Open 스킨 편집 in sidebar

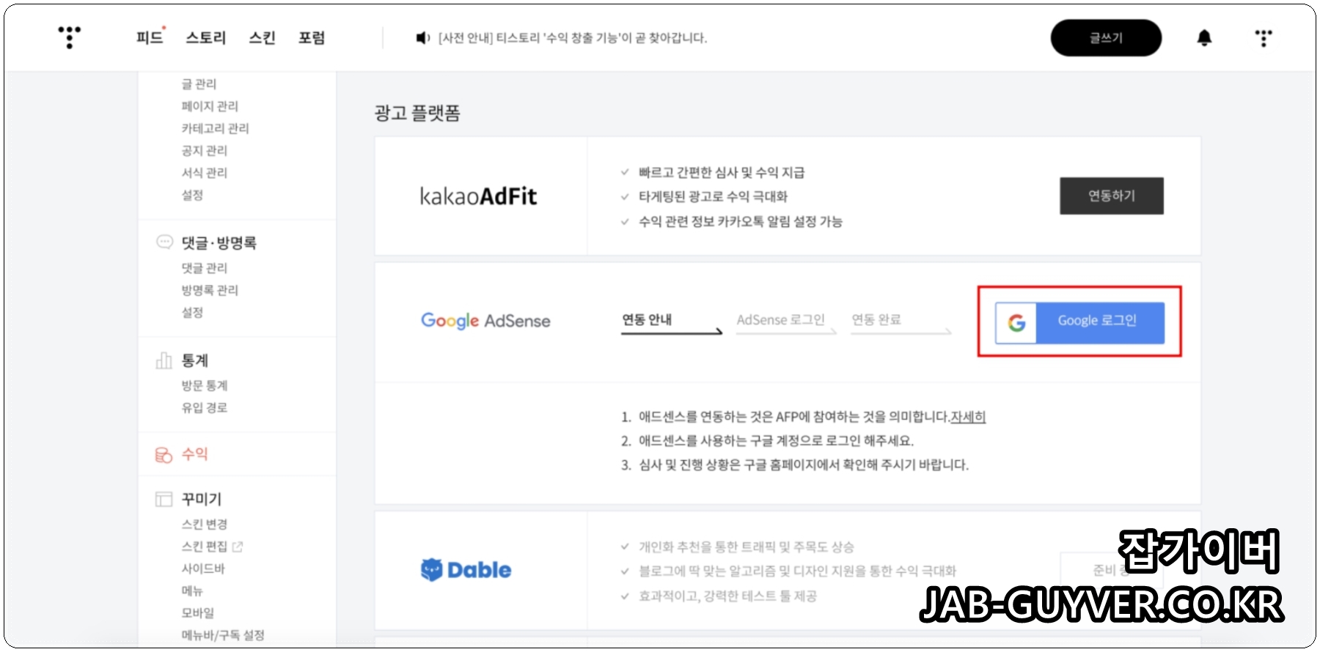tap(205, 547)
